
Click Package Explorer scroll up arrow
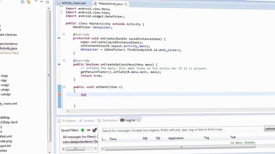[x=49, y=8]
